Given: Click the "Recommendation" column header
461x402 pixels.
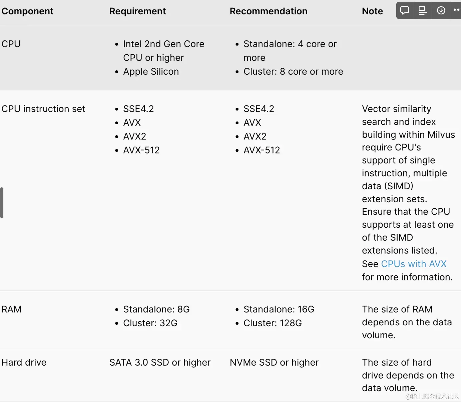Looking at the screenshot, I should pos(269,11).
